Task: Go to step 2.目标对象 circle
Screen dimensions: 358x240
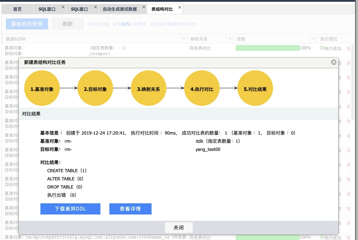Action: (x=95, y=88)
